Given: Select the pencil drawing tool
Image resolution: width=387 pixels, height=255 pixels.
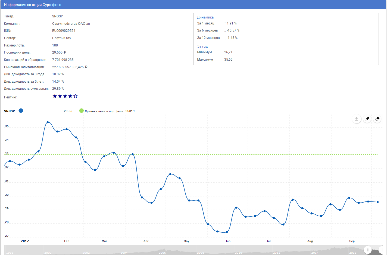Looking at the screenshot, I should point(367,119).
